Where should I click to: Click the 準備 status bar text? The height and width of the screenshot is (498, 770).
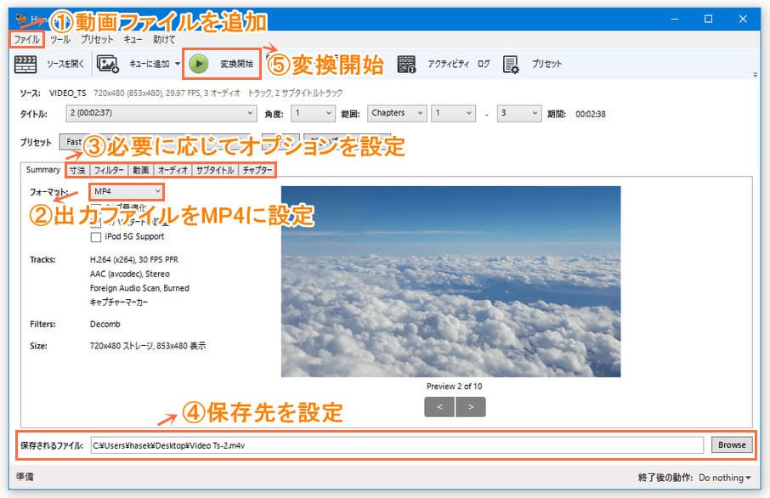point(25,477)
